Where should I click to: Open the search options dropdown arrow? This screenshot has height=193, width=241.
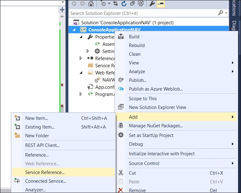pyautogui.click(x=226, y=13)
